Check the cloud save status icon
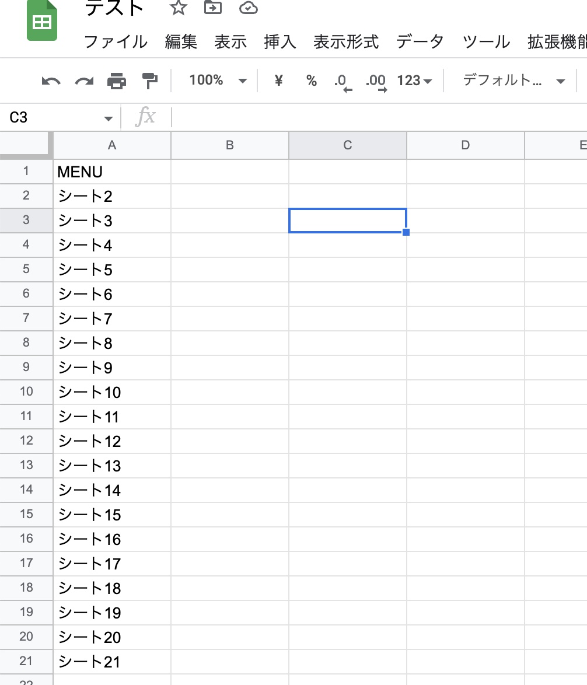This screenshot has height=685, width=587. 249,8
